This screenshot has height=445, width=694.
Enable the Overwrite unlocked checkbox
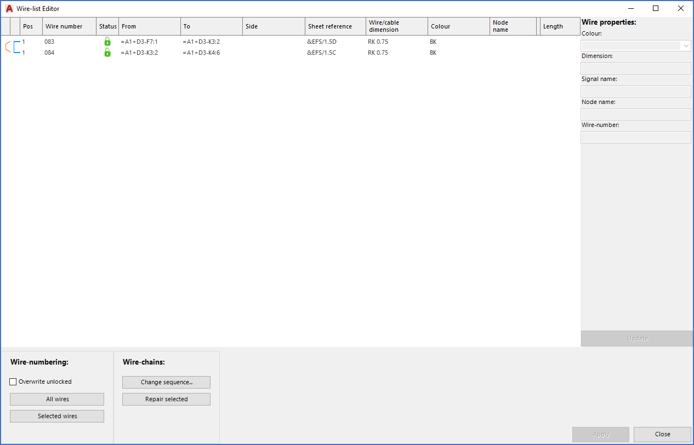tap(13, 382)
